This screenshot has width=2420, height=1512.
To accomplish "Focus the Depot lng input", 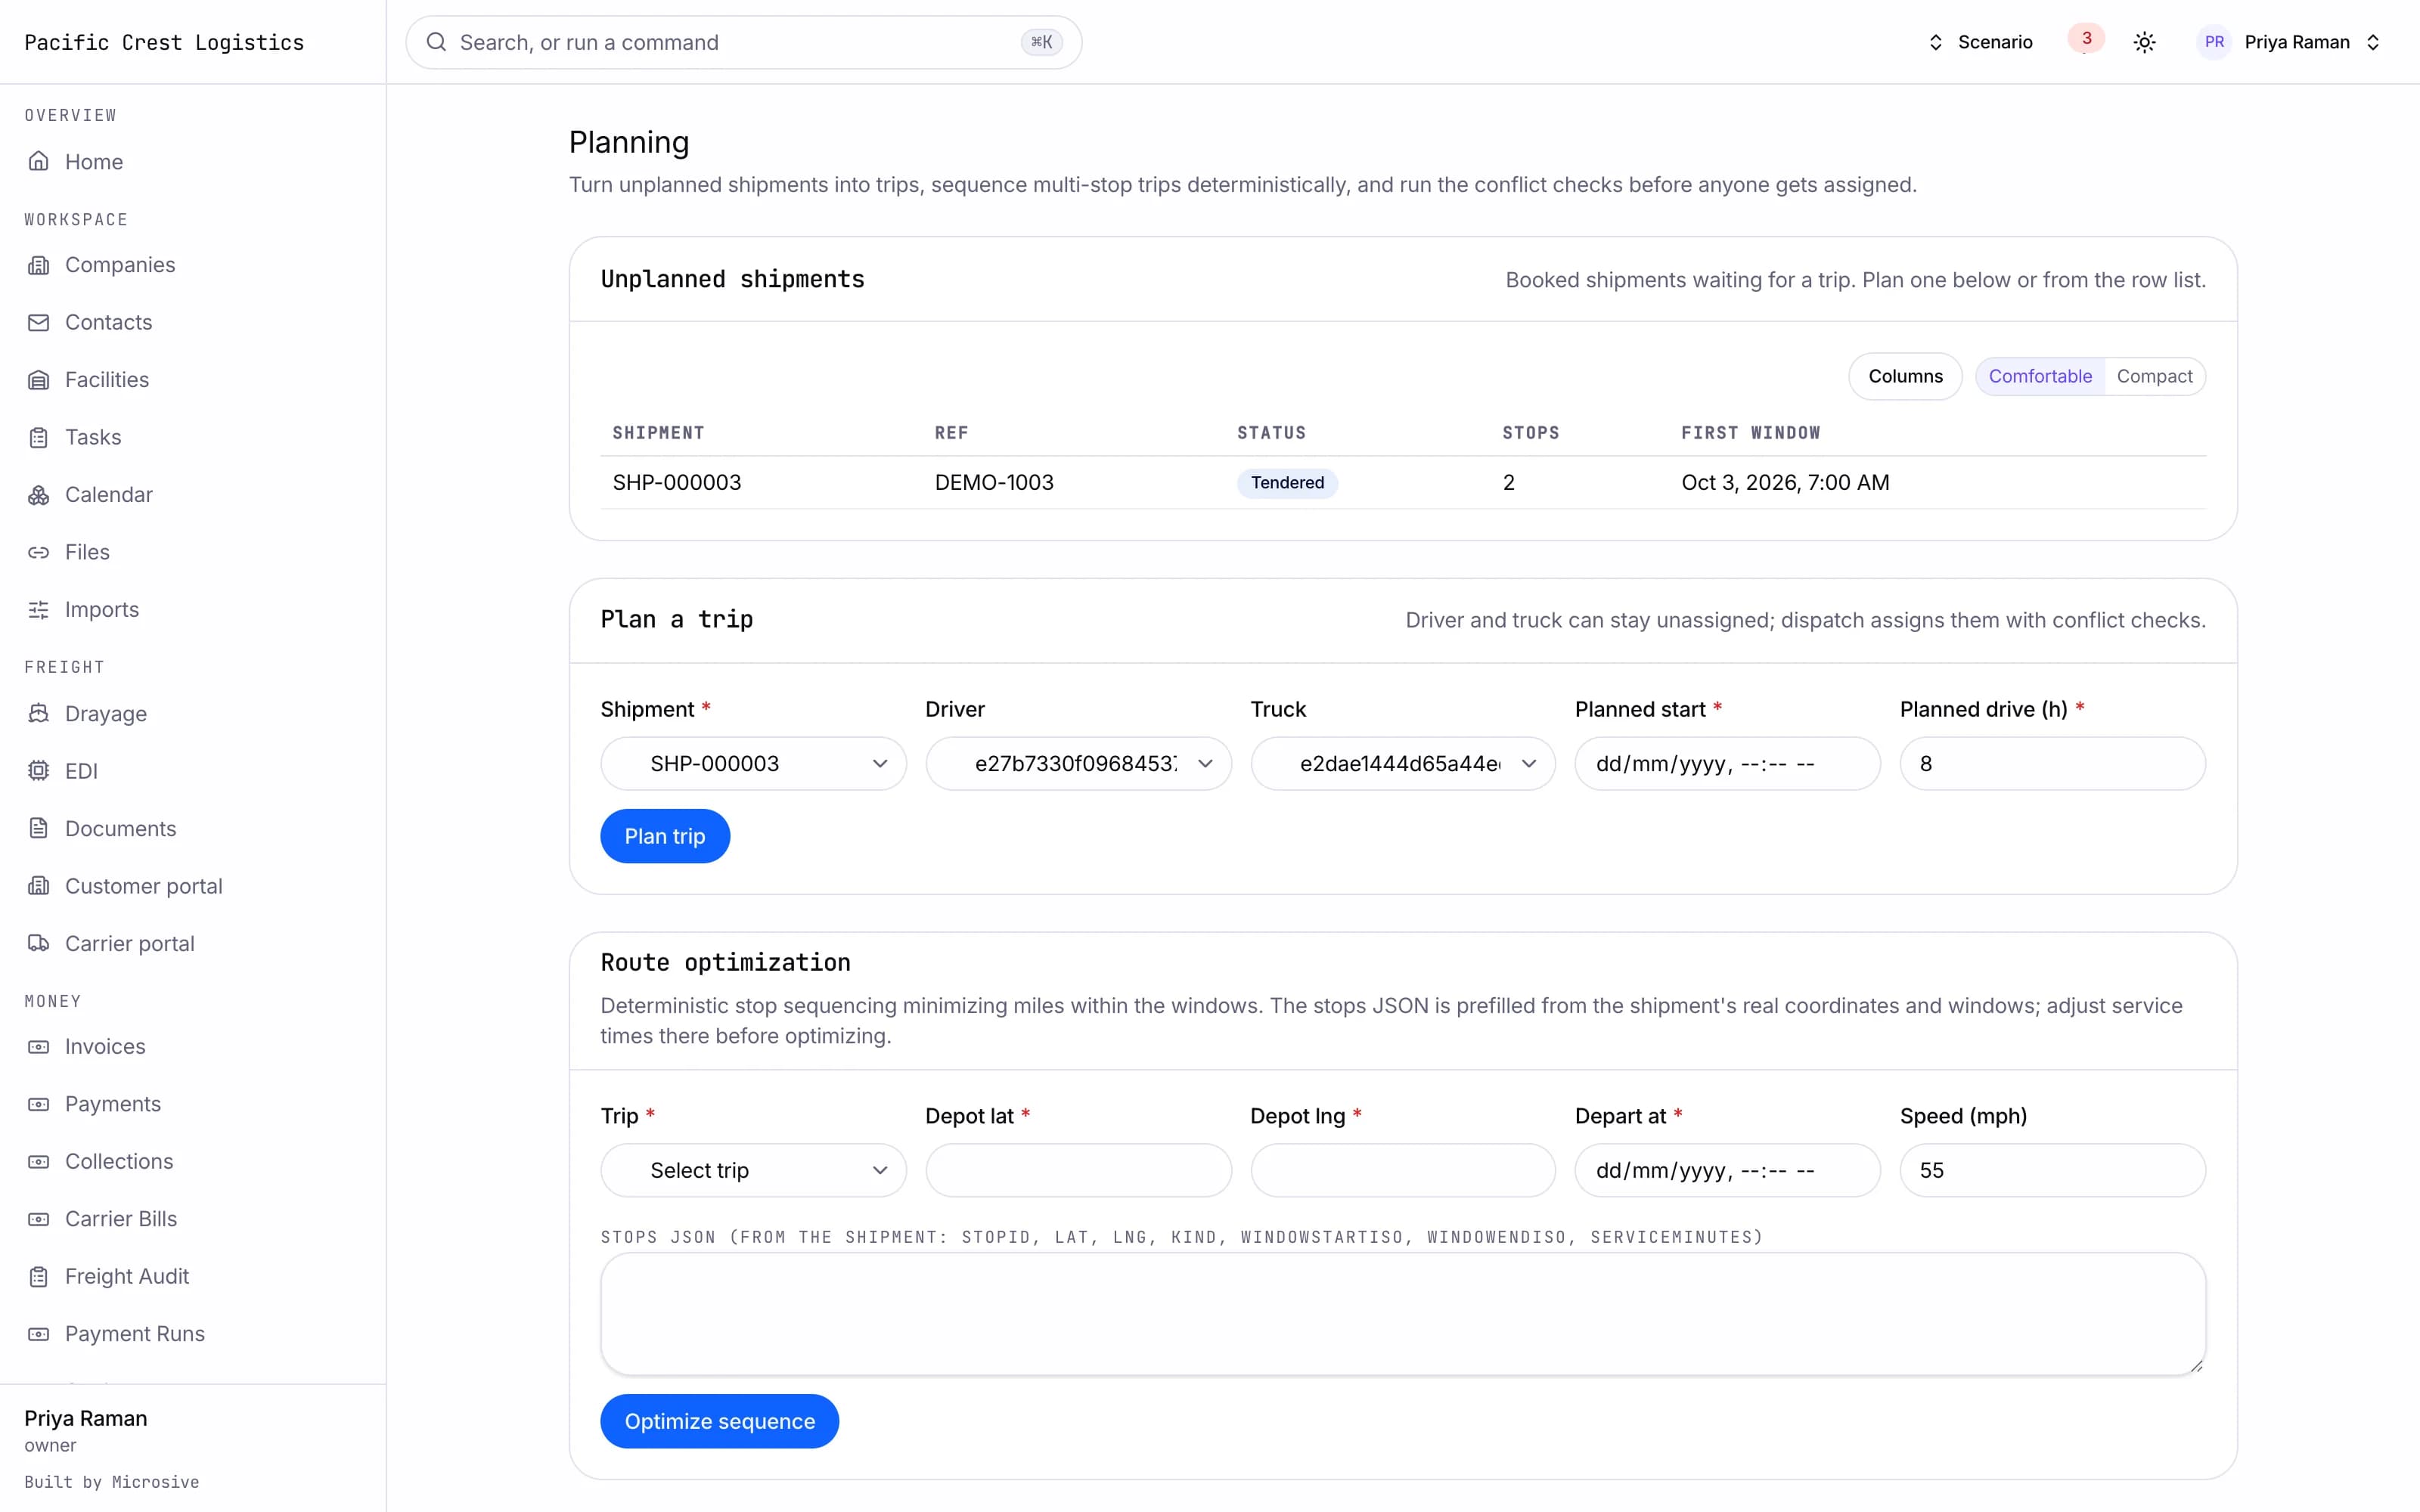I will (x=1403, y=1170).
